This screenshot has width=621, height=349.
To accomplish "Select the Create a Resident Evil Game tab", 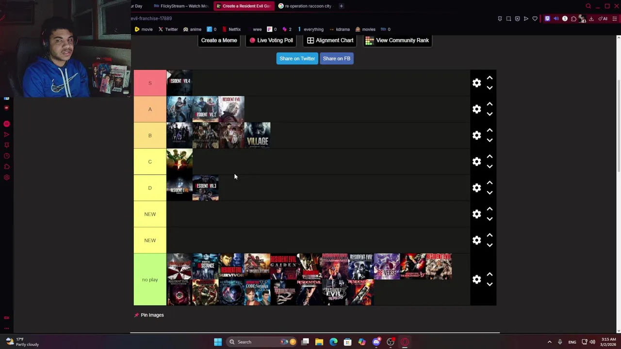I will click(244, 6).
